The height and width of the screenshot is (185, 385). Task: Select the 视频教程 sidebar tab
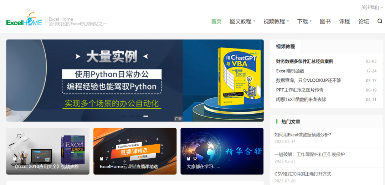[x=285, y=47]
